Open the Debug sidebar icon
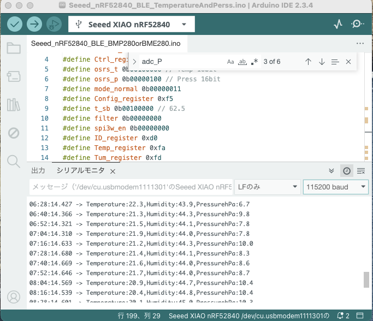The width and height of the screenshot is (373, 321). click(x=14, y=133)
